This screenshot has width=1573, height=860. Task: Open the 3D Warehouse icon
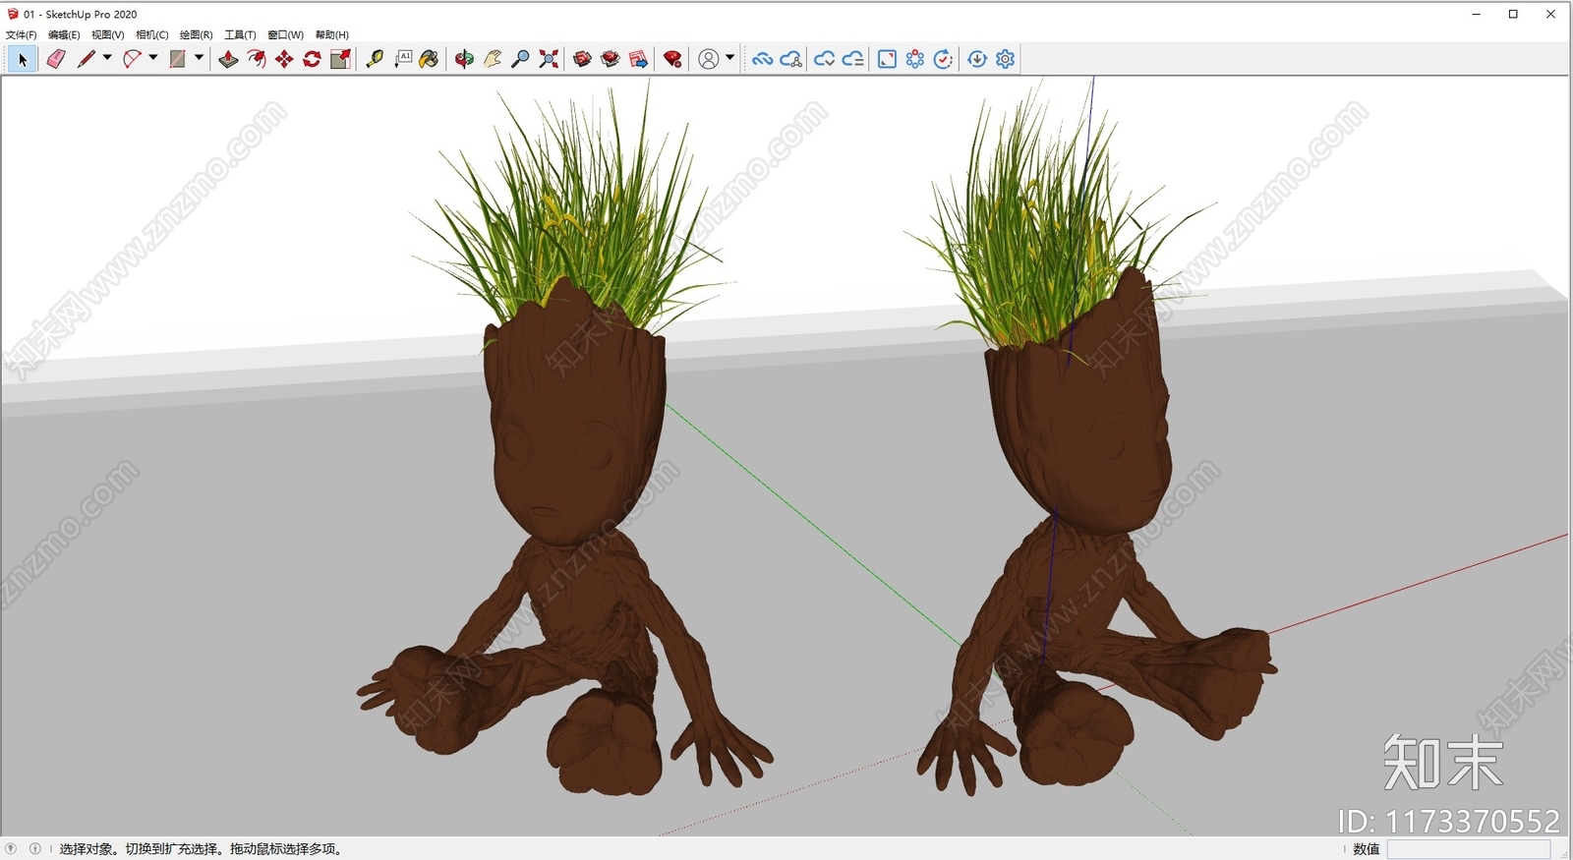tap(582, 60)
